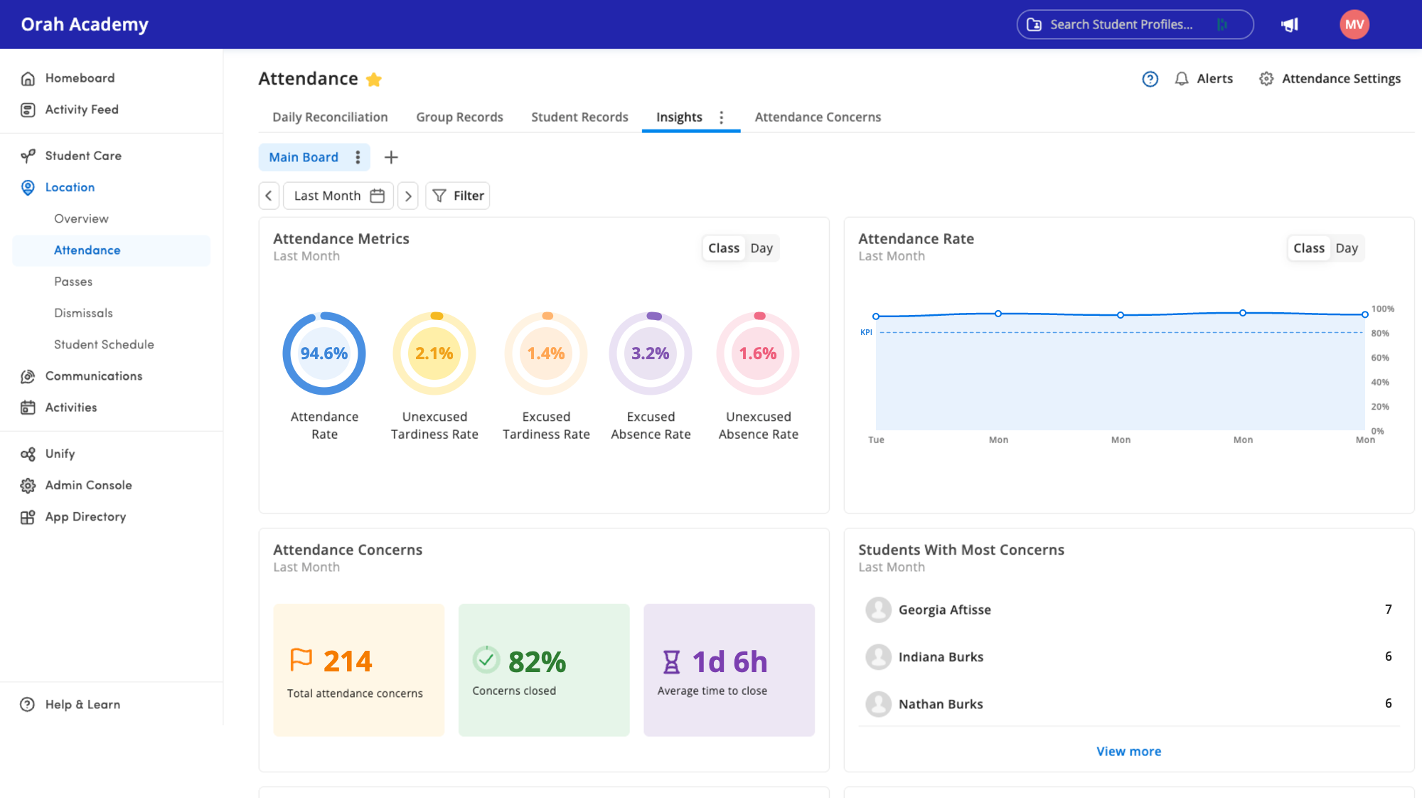This screenshot has height=798, width=1422.
Task: Open Admin Console in sidebar
Action: coord(88,485)
